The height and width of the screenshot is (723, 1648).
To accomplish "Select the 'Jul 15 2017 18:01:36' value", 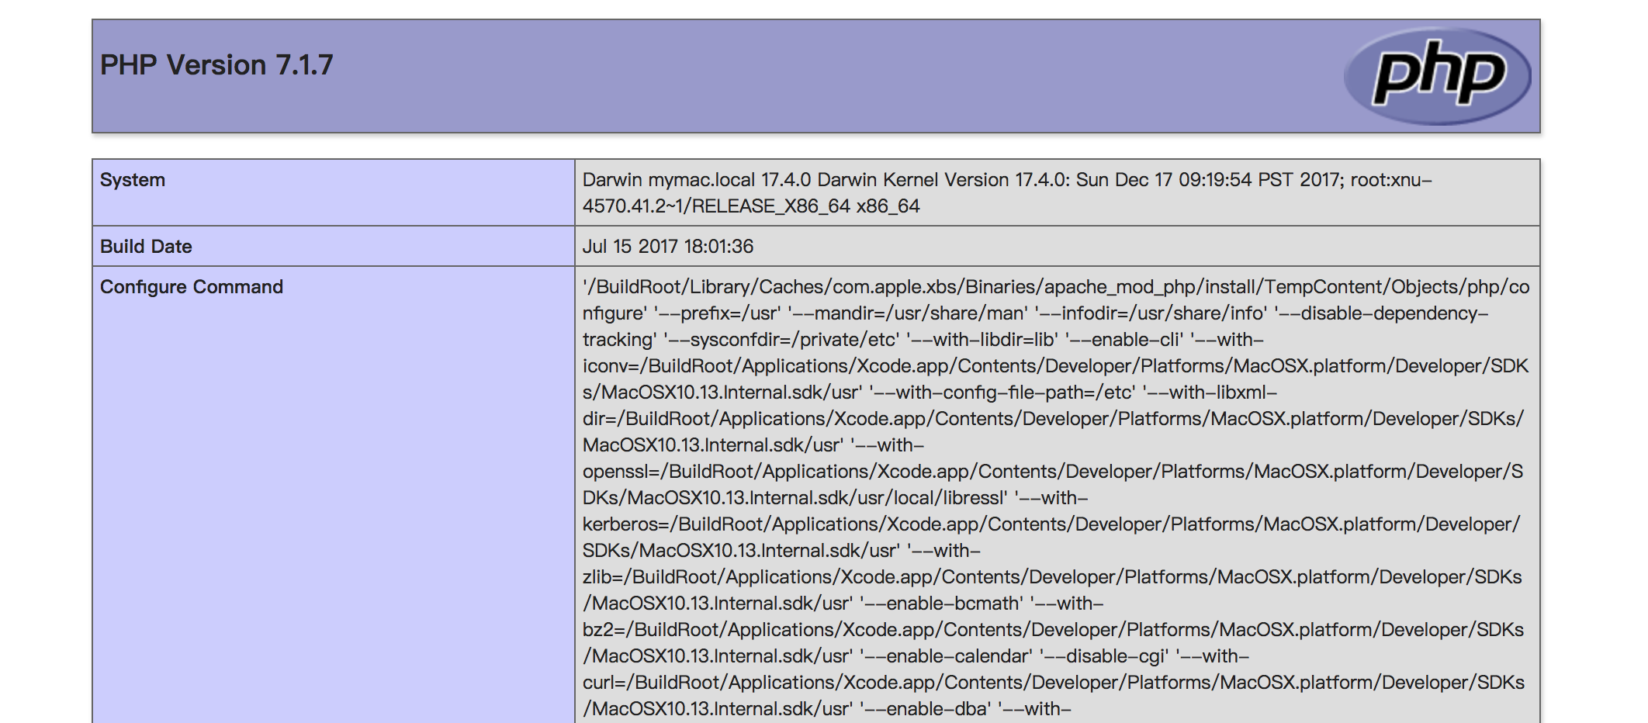I will pyautogui.click(x=668, y=247).
